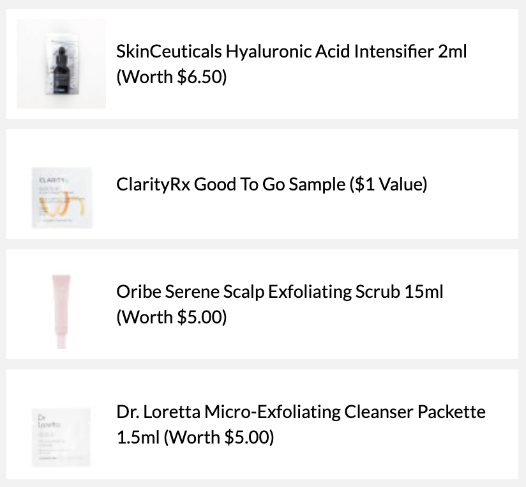
Task: Click the (Worth $6.50) text
Action: (x=172, y=77)
